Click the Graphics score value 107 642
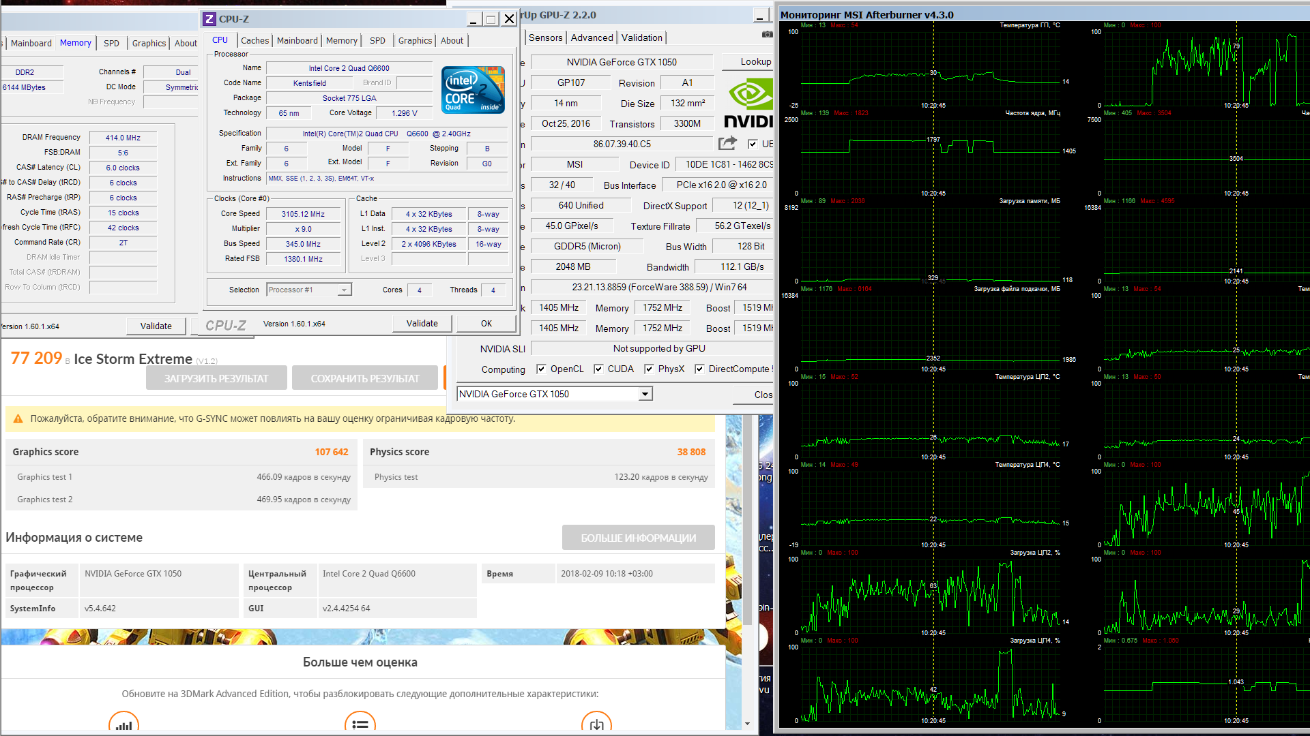 tap(332, 452)
